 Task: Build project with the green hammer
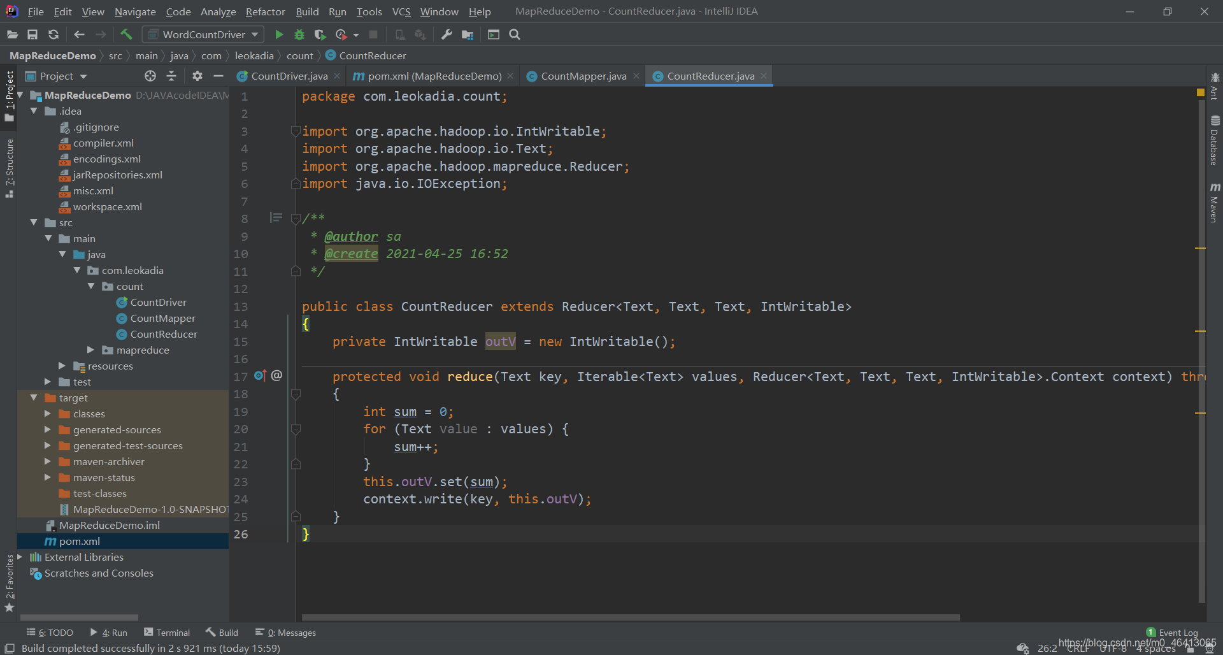[x=126, y=34]
